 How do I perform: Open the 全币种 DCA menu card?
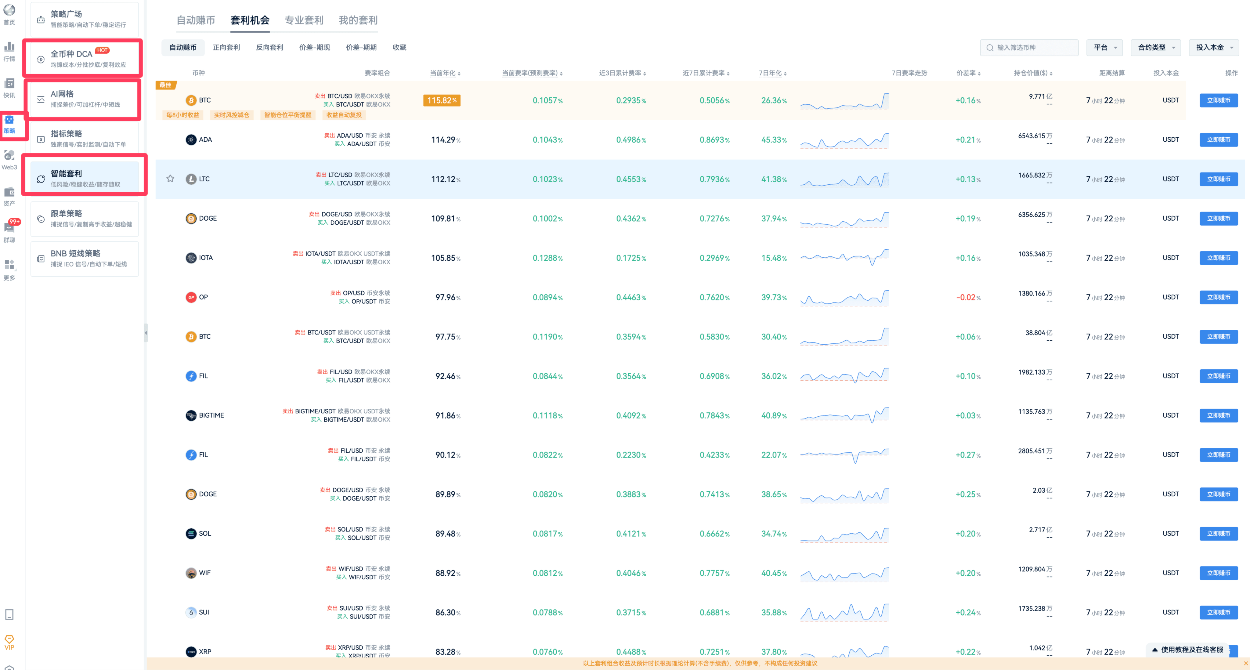pos(85,59)
